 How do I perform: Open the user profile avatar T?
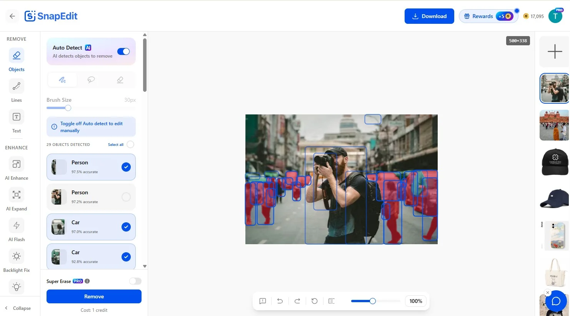coord(555,16)
